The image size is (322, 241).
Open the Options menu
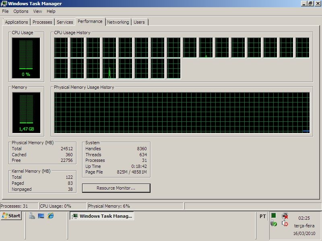21,11
